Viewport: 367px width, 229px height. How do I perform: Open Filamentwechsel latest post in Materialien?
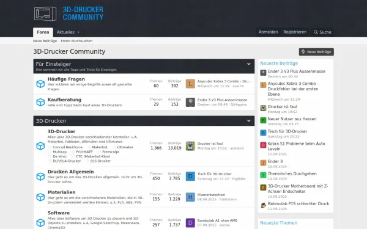coord(211,195)
